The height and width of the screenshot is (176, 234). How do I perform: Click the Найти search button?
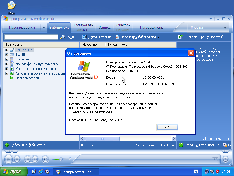coord(68,37)
